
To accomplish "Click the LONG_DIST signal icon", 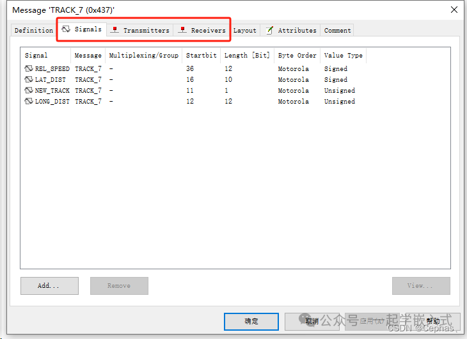I will pyautogui.click(x=29, y=101).
